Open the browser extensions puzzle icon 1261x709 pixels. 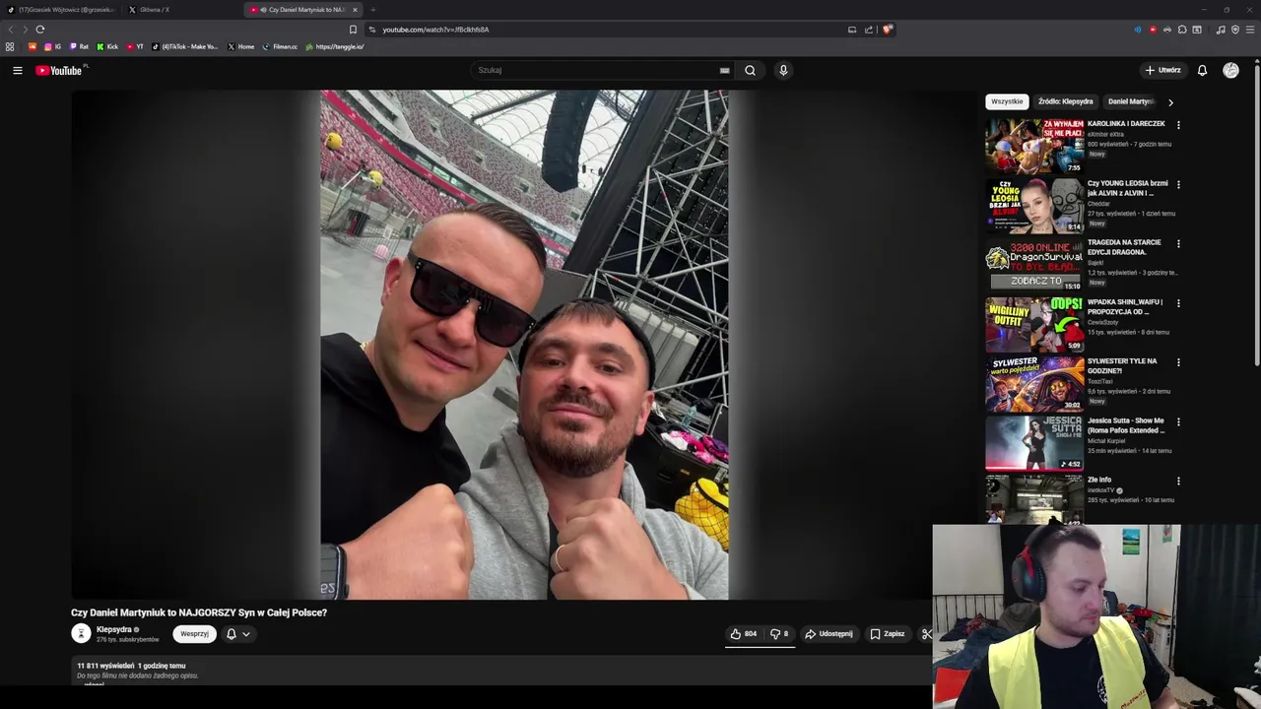click(x=1182, y=30)
